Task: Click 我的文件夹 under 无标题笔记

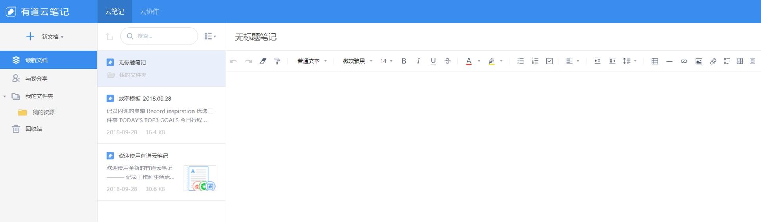Action: pyautogui.click(x=133, y=75)
